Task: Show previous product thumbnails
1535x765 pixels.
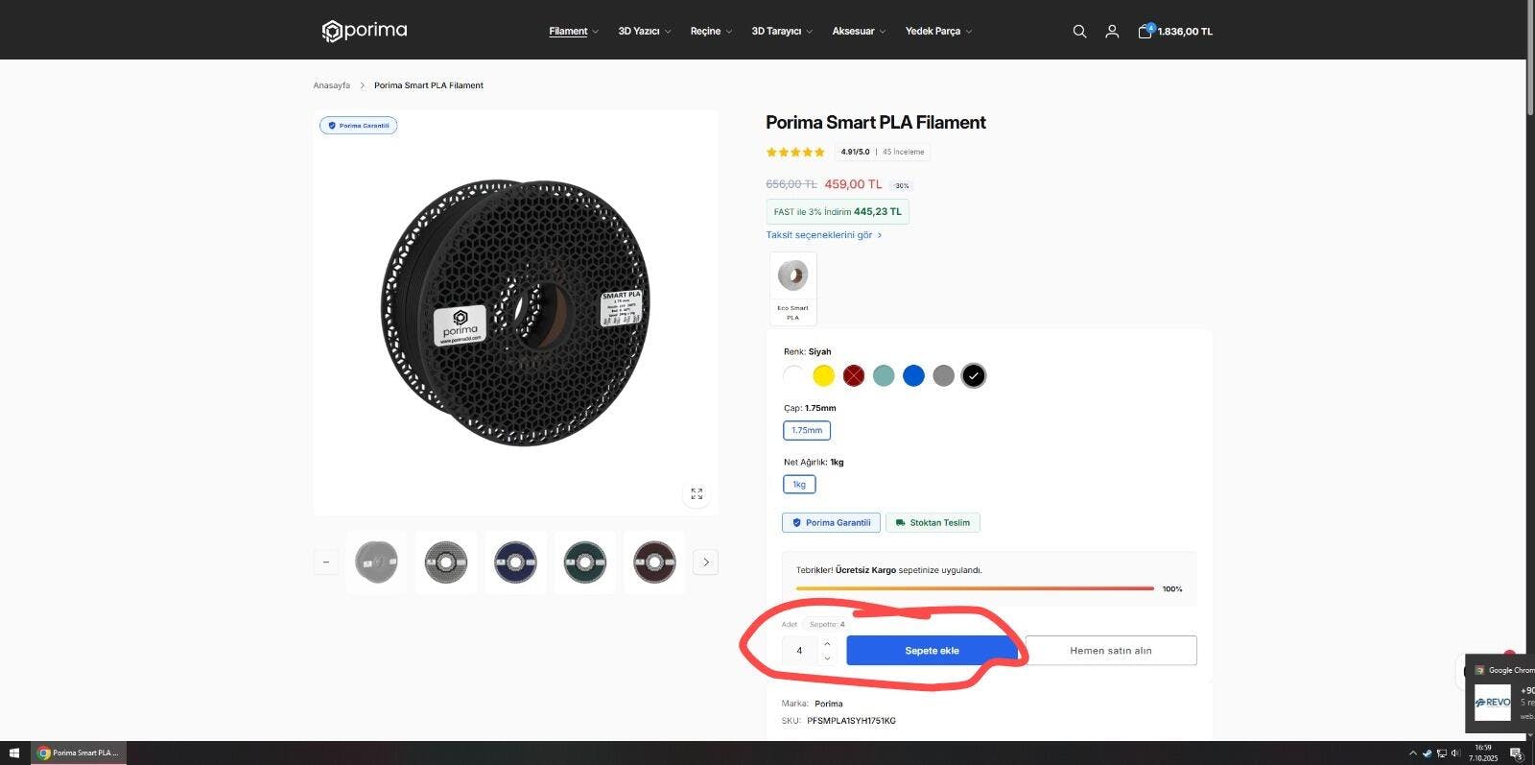Action: click(x=326, y=562)
